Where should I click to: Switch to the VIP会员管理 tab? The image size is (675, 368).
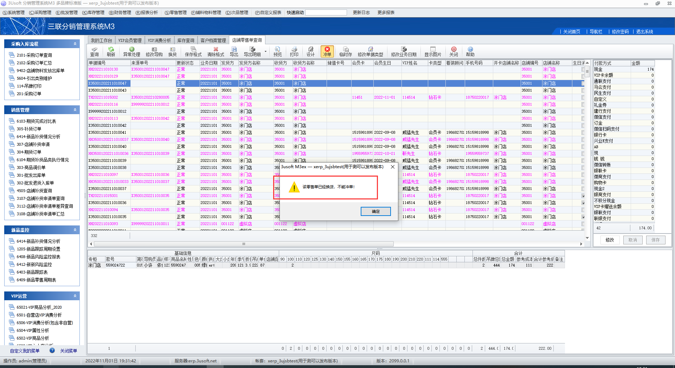tap(130, 40)
